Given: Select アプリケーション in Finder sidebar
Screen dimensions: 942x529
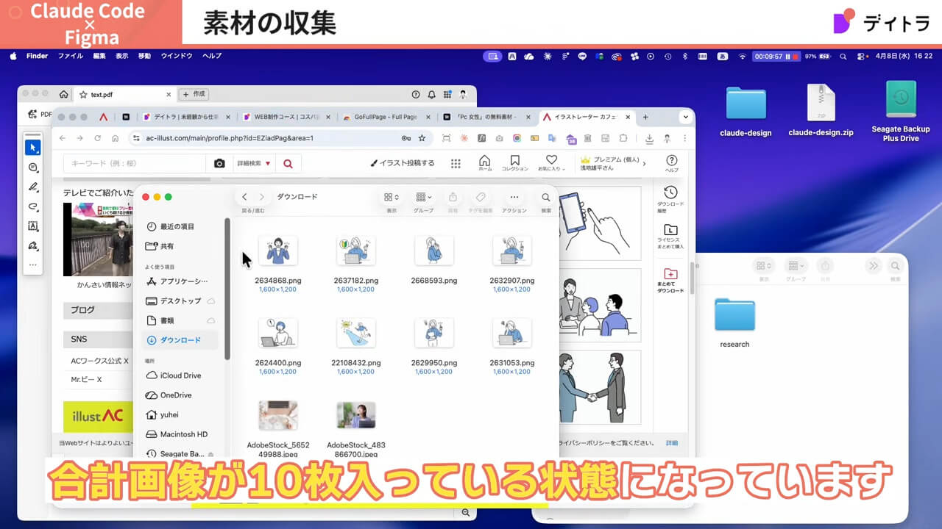Looking at the screenshot, I should coord(181,281).
